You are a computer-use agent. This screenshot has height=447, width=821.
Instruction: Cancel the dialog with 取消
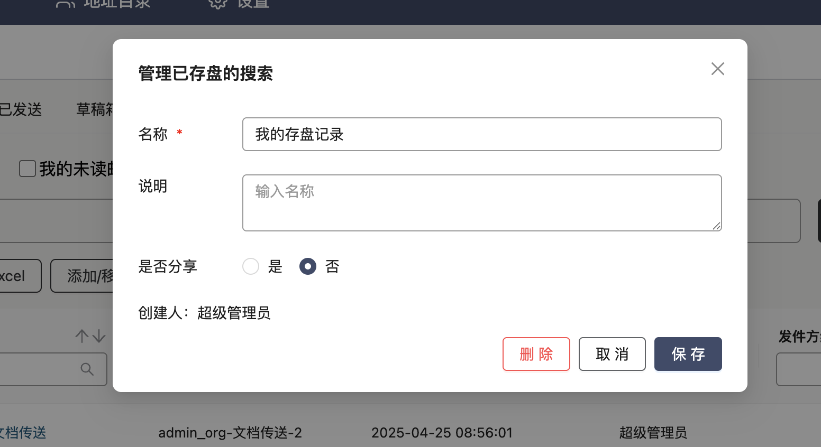[612, 354]
